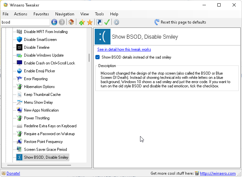Open the Navigation menu
The height and width of the screenshot is (177, 242).
(x=65, y=14)
